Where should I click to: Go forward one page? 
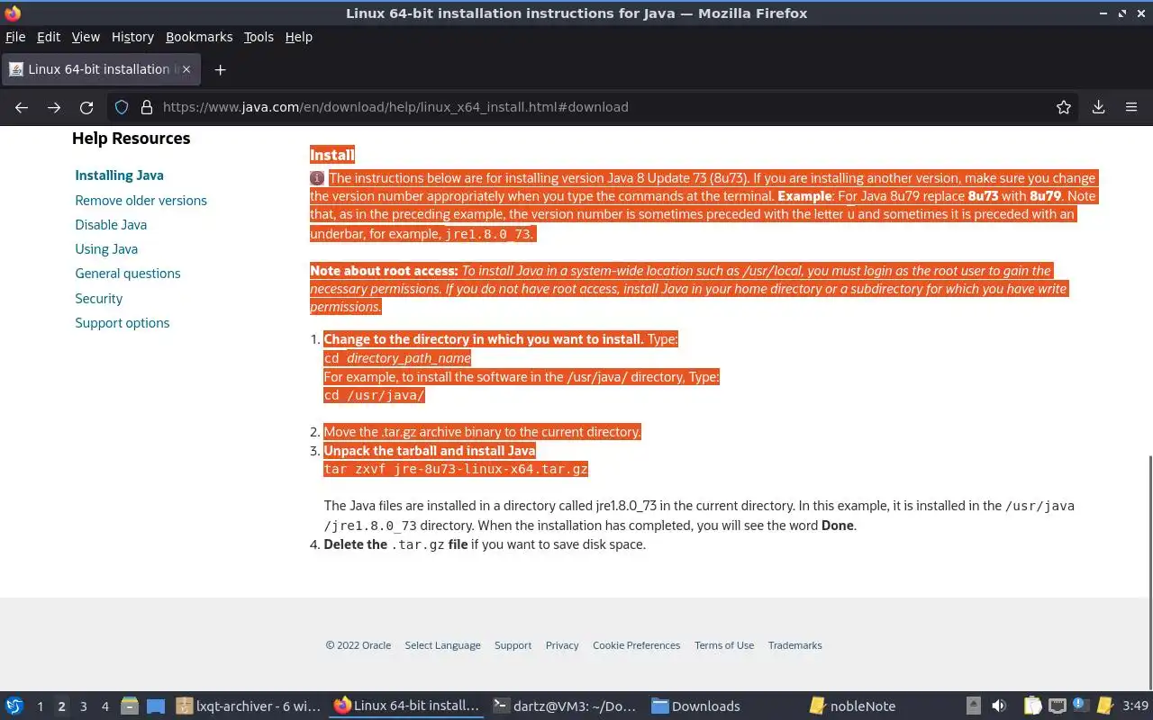pyautogui.click(x=54, y=107)
